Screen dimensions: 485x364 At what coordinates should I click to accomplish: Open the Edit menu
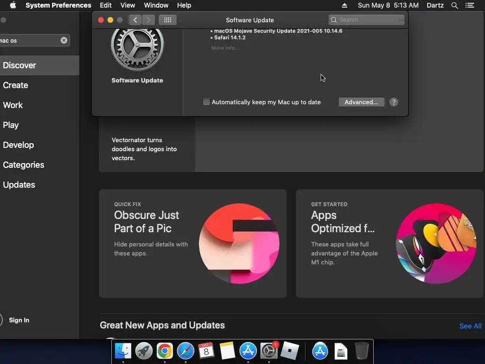coord(106,5)
